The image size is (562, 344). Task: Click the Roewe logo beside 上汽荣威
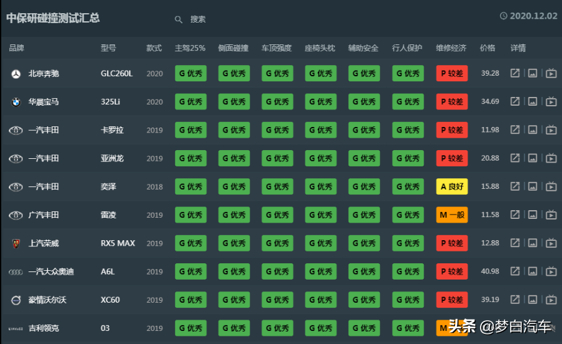(16, 244)
